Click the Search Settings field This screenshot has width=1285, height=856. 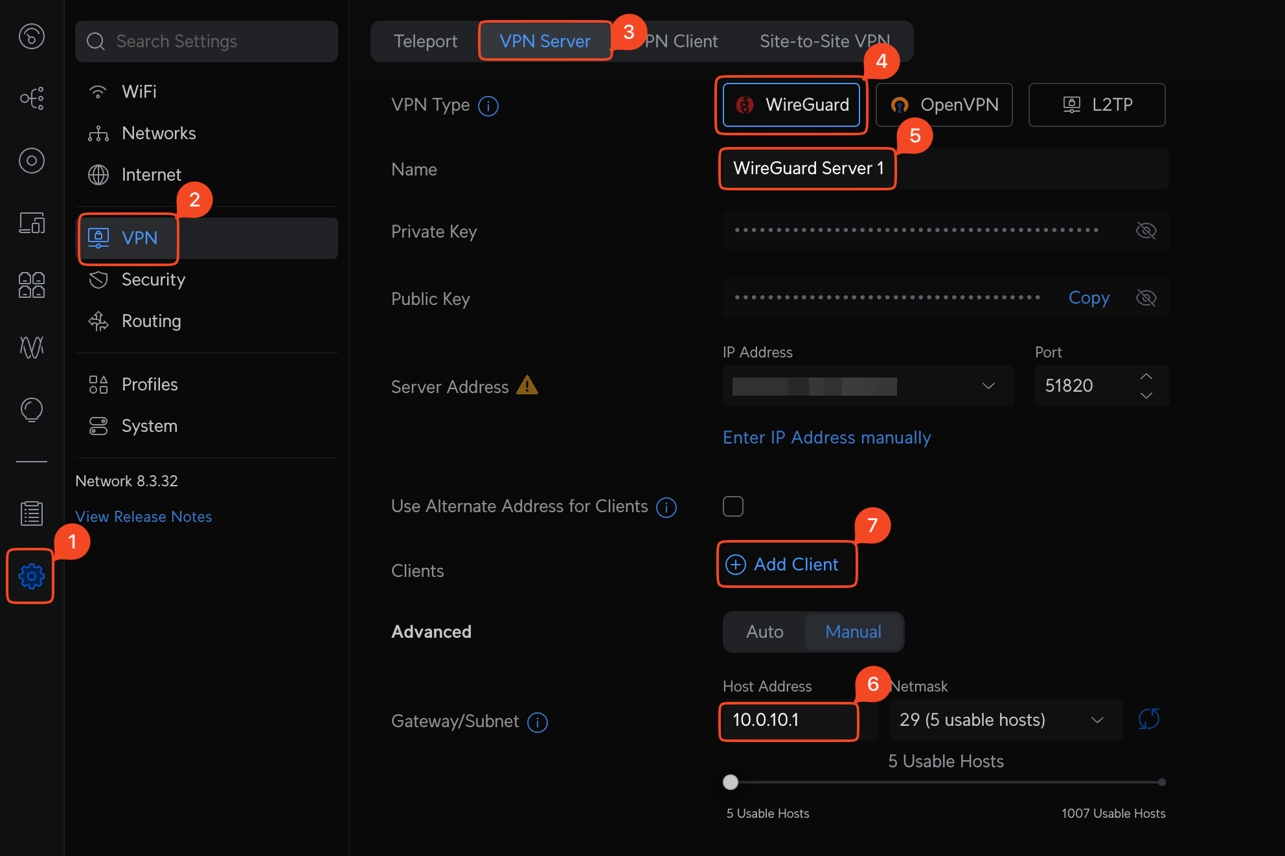pos(207,41)
